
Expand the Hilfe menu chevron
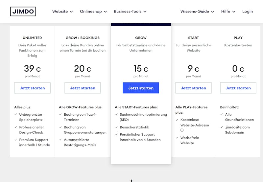pos(234,11)
